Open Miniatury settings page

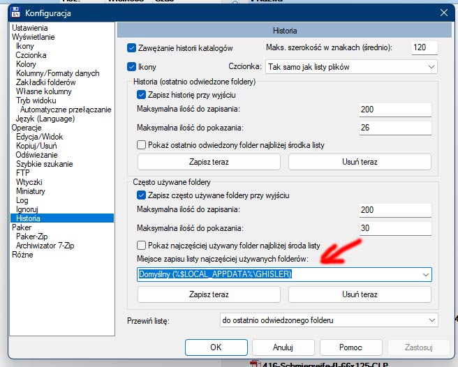[31, 191]
